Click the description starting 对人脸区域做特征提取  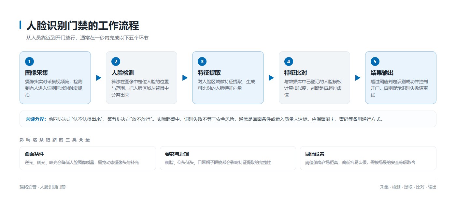click(x=227, y=85)
